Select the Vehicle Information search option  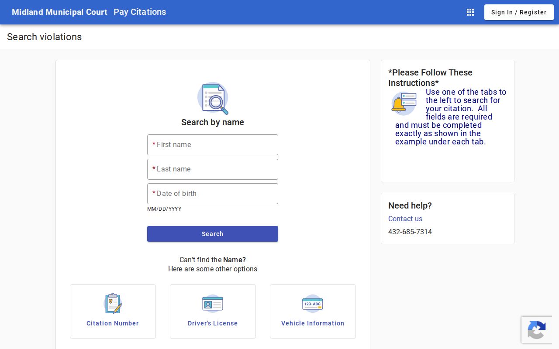[x=313, y=311]
